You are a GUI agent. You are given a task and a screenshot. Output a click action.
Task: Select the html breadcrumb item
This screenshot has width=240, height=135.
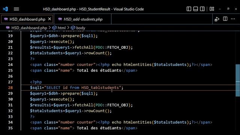(x=61, y=28)
